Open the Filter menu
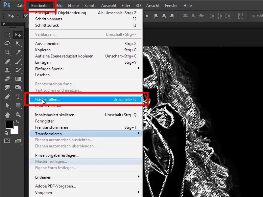 tap(126, 6)
